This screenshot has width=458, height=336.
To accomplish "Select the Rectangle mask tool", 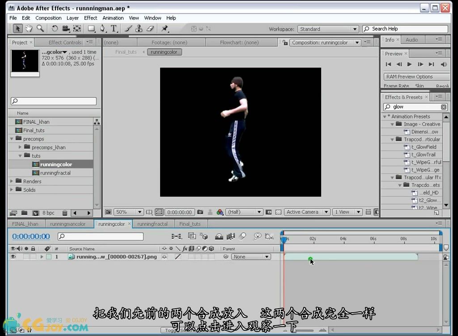I will (x=91, y=29).
